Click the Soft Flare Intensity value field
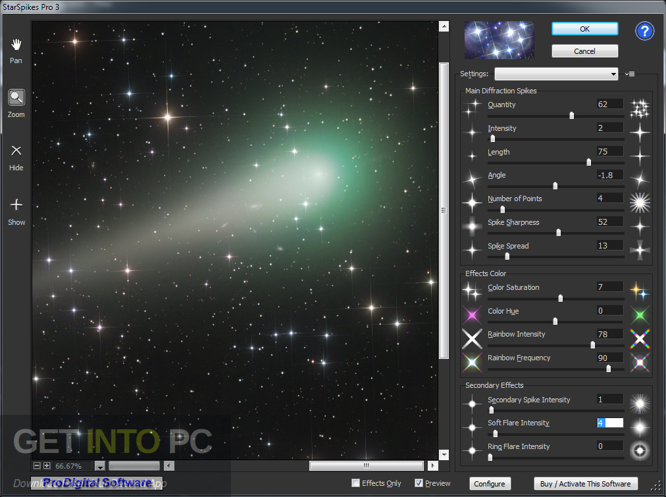666x497 pixels. [x=610, y=423]
